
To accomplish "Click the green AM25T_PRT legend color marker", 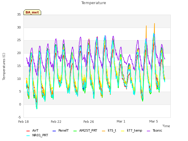I will [75, 131].
